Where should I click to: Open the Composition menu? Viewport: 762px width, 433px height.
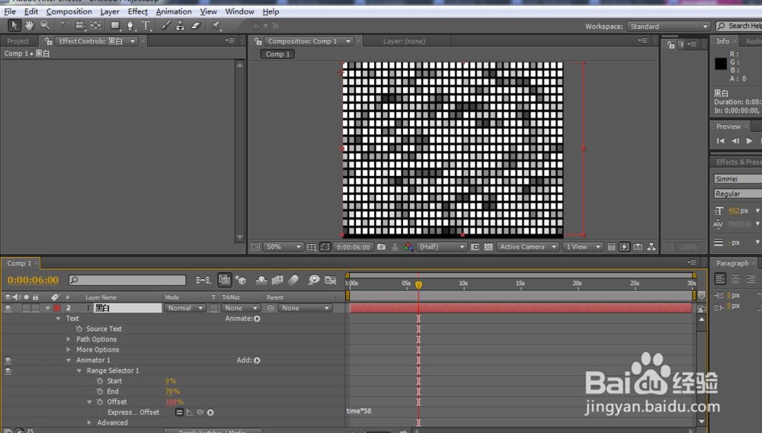[x=69, y=11]
